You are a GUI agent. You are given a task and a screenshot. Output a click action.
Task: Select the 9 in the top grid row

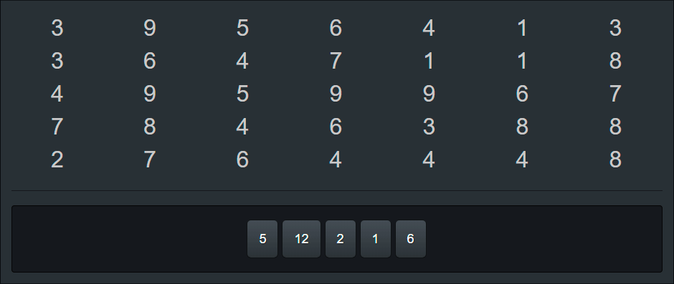coord(150,28)
